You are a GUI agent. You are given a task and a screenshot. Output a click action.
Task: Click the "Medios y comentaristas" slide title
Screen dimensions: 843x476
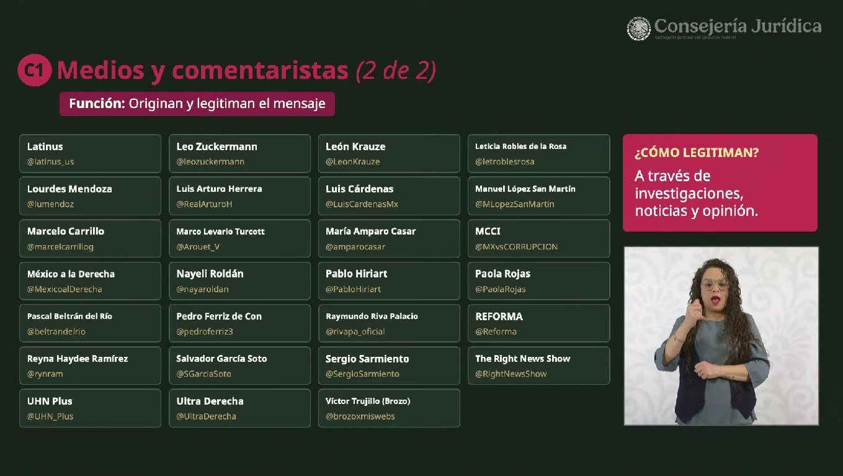click(x=202, y=71)
